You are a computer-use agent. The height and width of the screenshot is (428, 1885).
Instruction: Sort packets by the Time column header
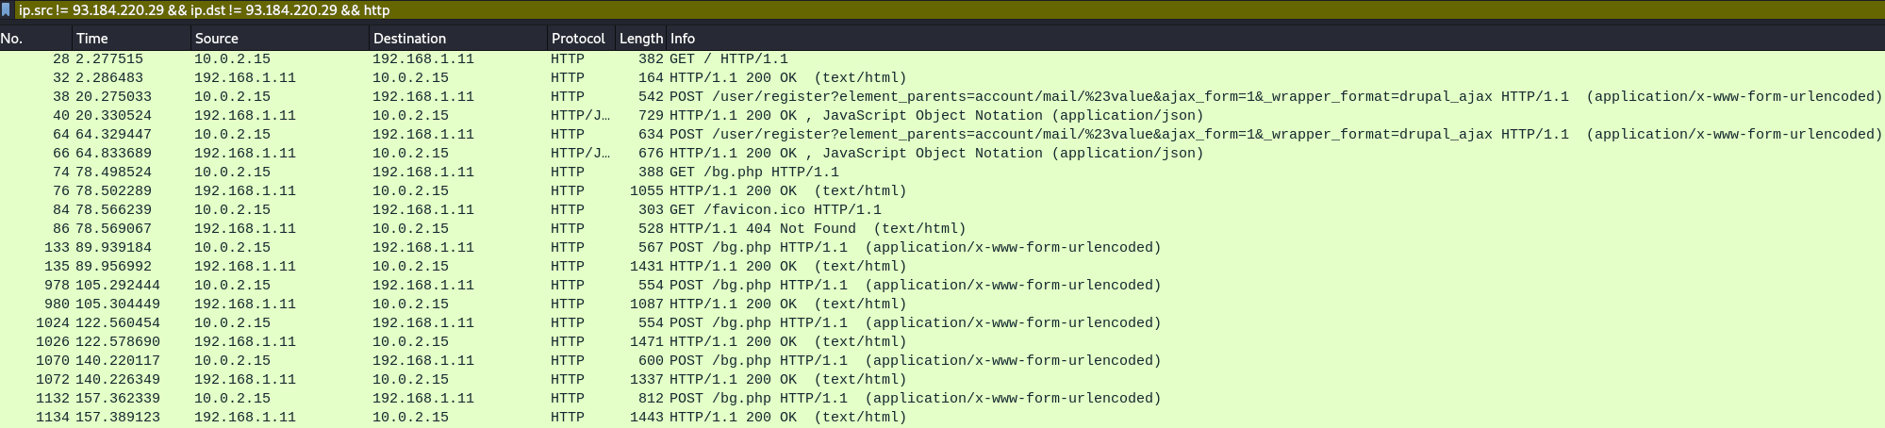coord(131,39)
